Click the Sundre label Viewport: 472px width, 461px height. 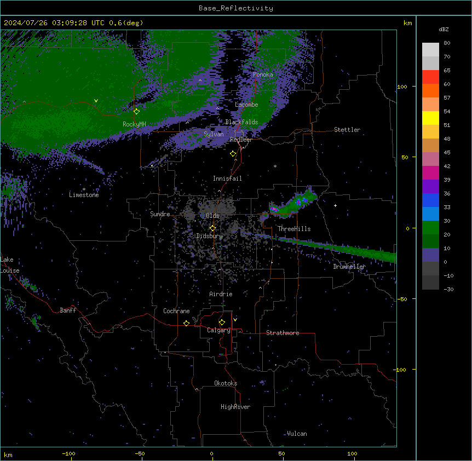[160, 214]
